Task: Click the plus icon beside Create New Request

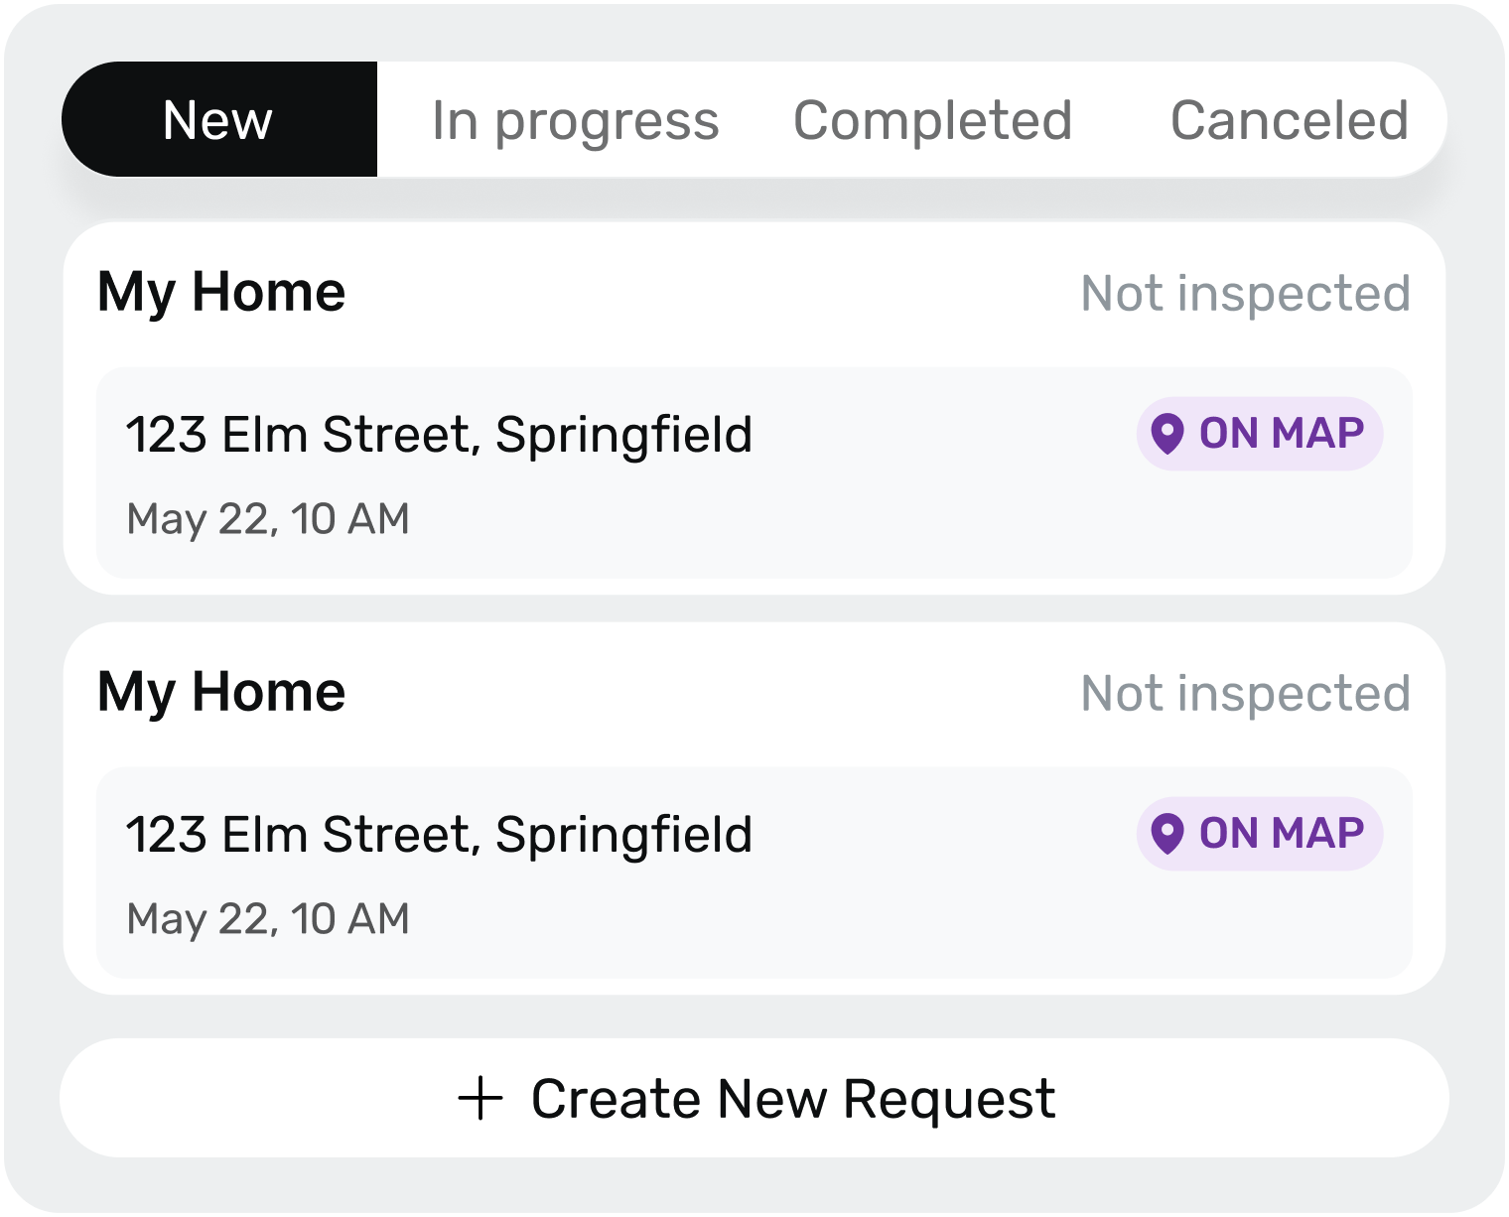Action: (x=480, y=1099)
